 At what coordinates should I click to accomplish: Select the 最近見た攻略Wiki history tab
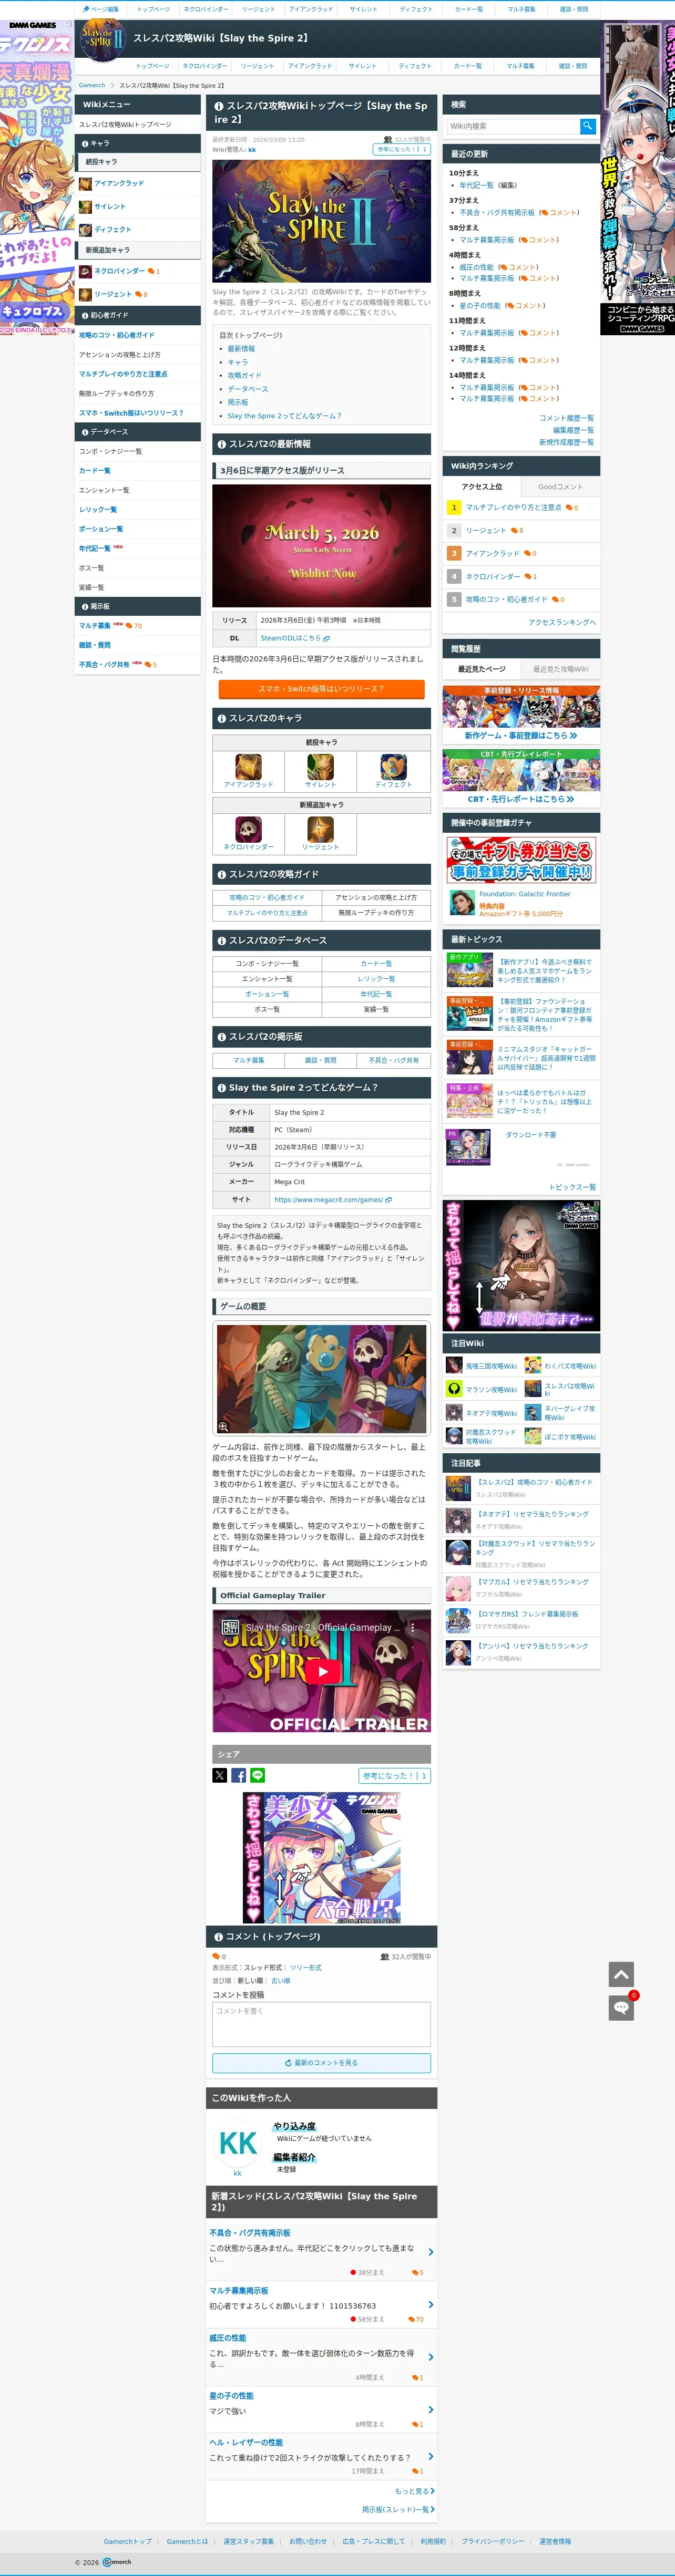click(x=560, y=669)
